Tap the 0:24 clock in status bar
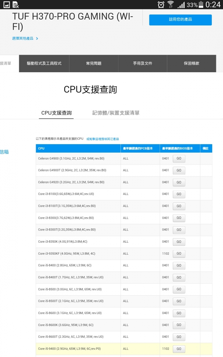 point(213,5)
